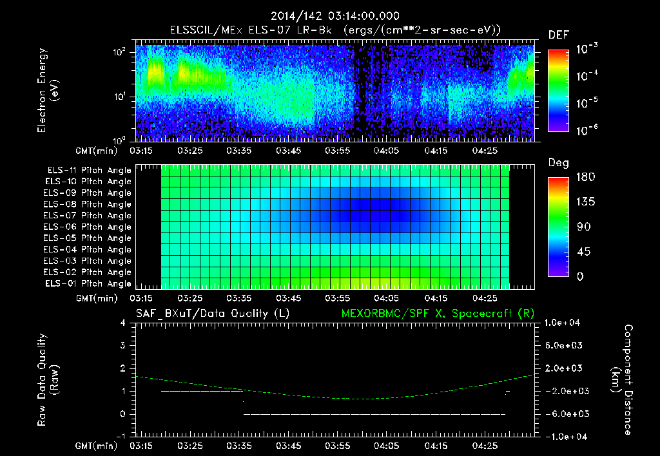Viewport: 660px width, 456px height.
Task: Click the 90 tick on Deg color bar
Action: pos(584,227)
